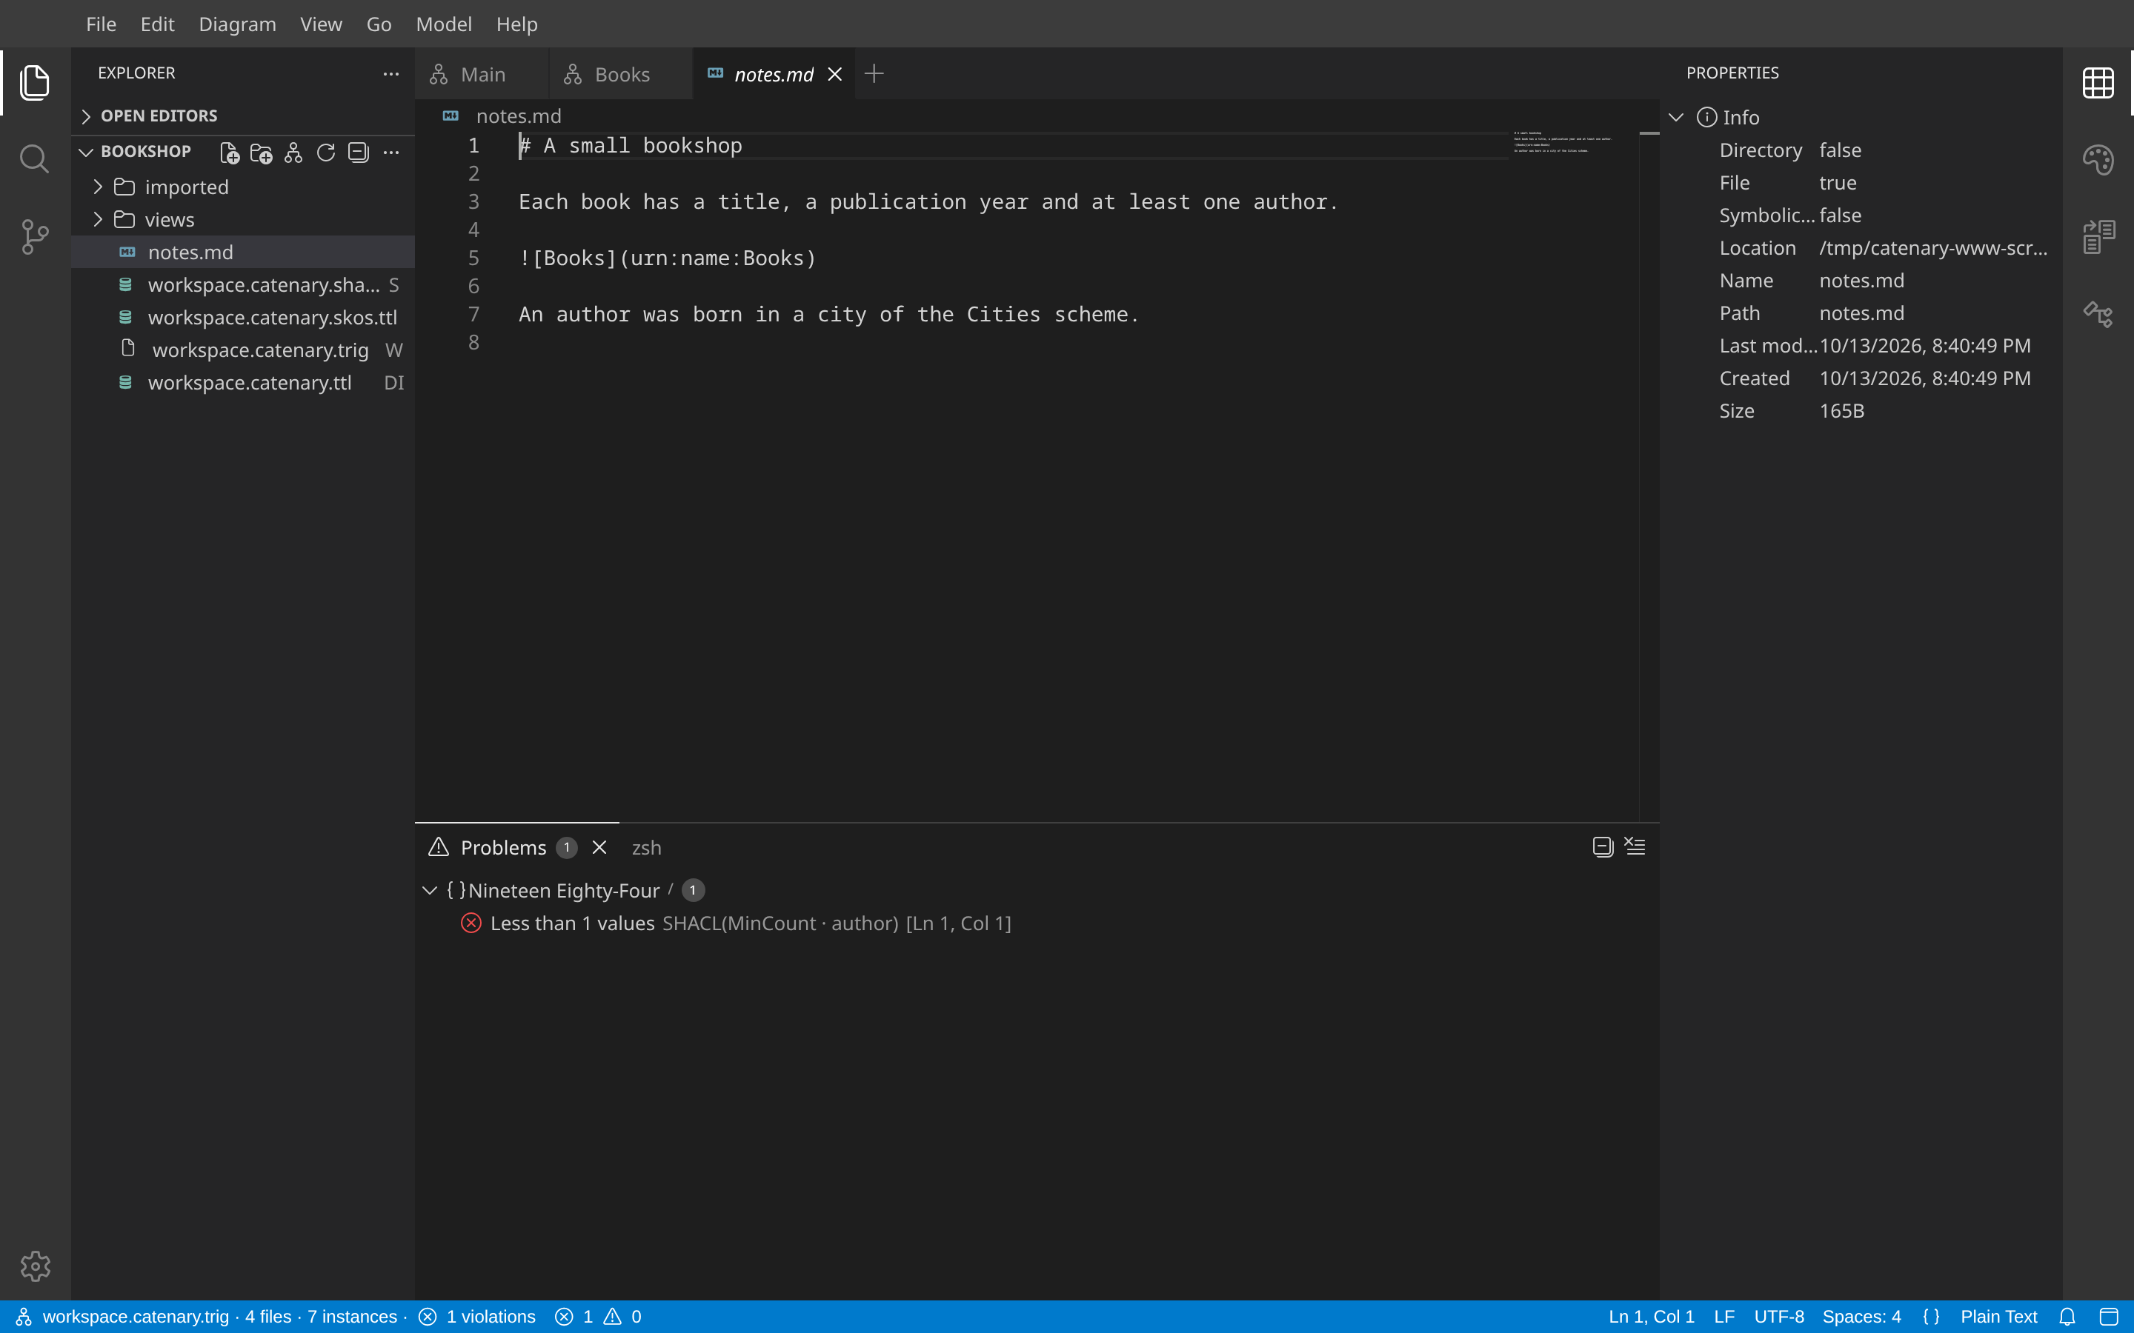Clear all in the Problems panel
2134x1333 pixels.
1635,846
